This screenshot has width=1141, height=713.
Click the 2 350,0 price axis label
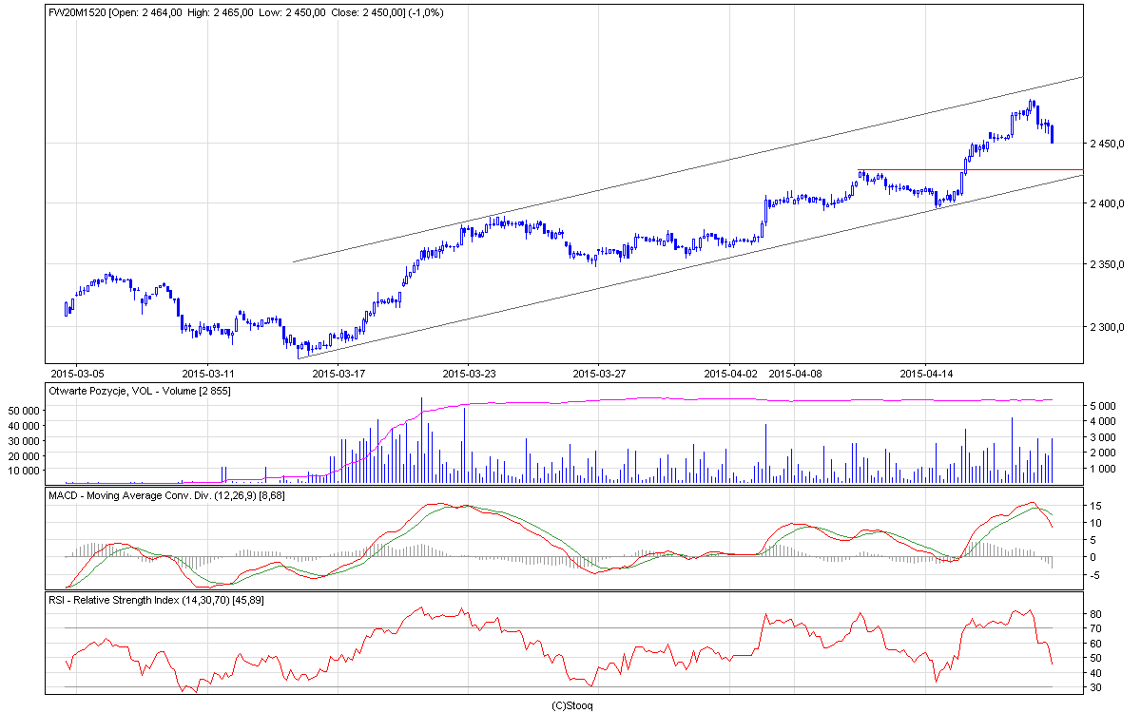point(1108,264)
